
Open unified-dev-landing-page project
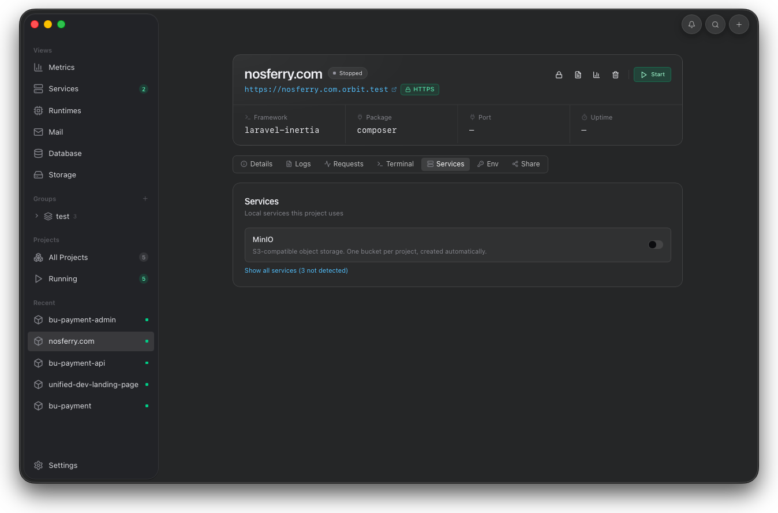[x=91, y=384]
